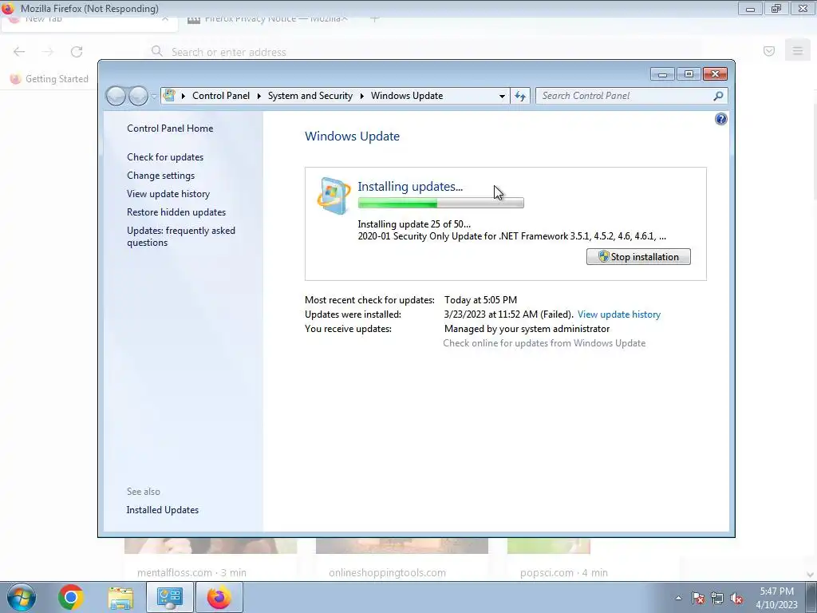Switch to Firefox in the taskbar
The width and height of the screenshot is (817, 613).
pyautogui.click(x=219, y=597)
